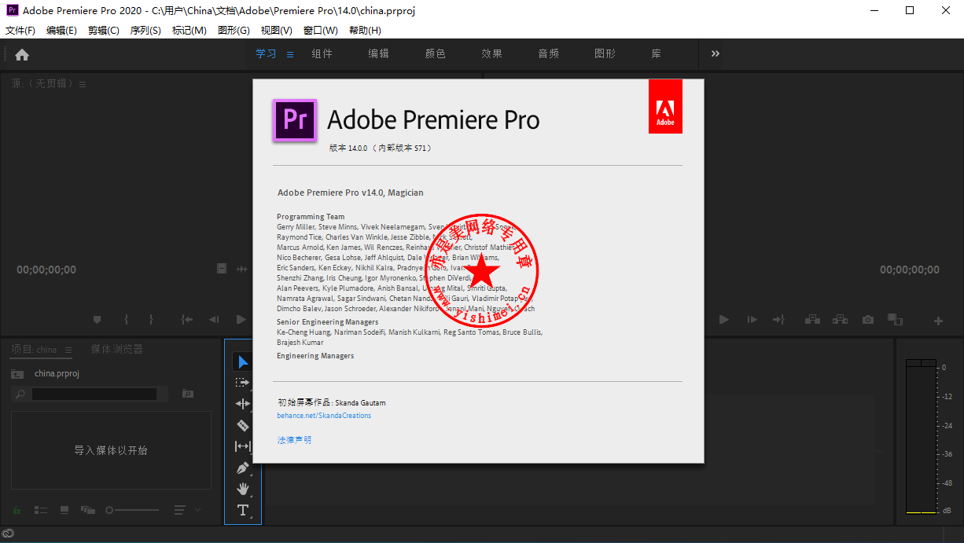The width and height of the screenshot is (964, 543).
Task: Open the 序列(S) menu
Action: tap(145, 30)
